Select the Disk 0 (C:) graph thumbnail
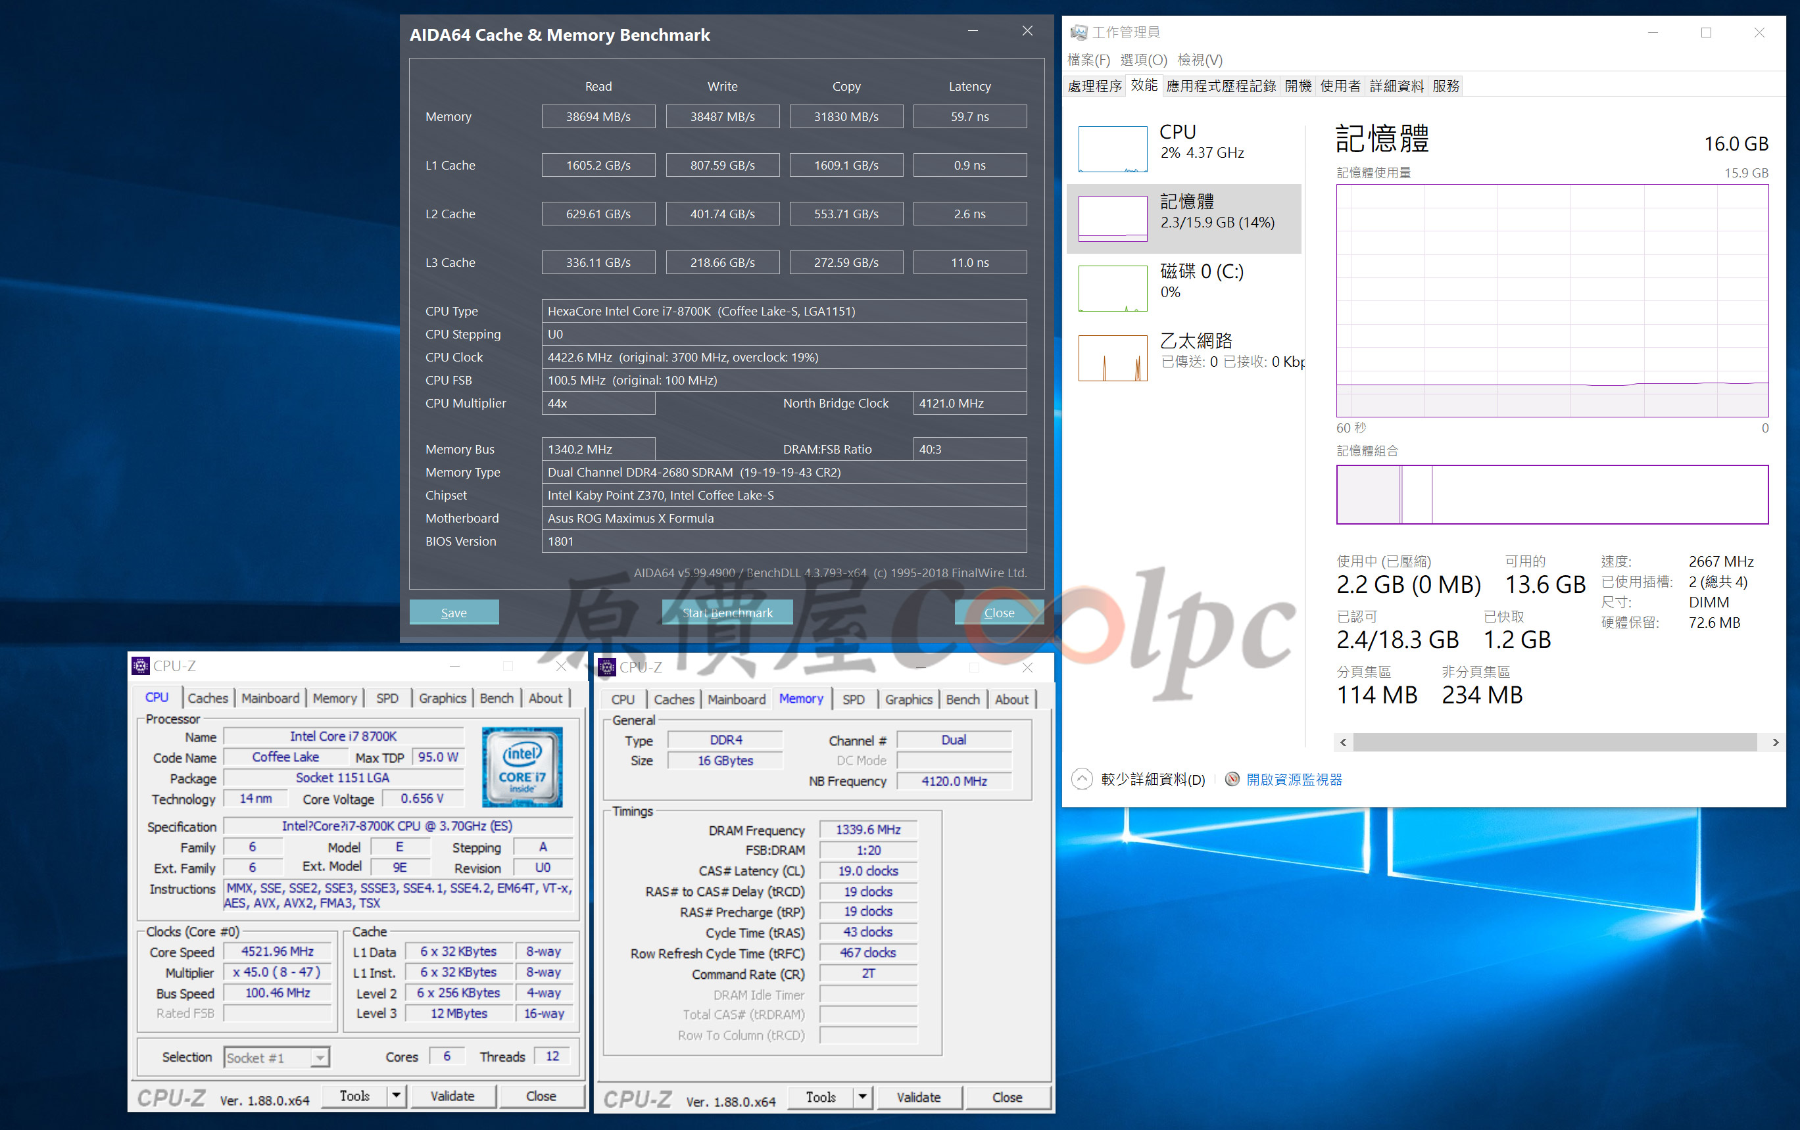This screenshot has height=1130, width=1800. coord(1112,288)
